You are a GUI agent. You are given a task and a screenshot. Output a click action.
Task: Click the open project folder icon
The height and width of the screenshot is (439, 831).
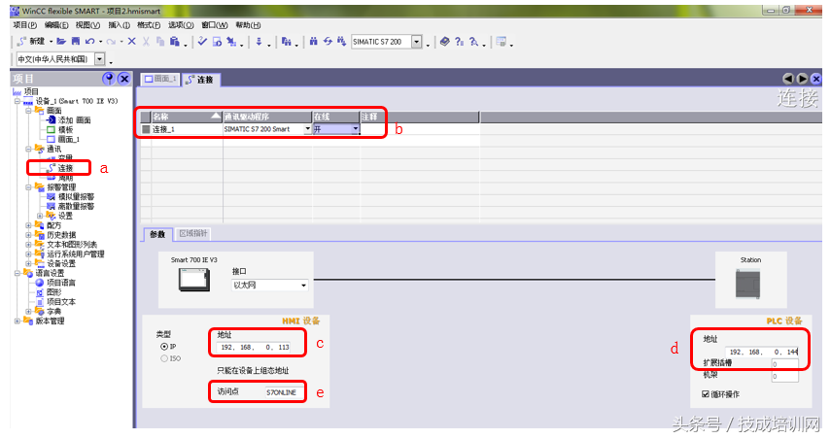click(x=61, y=42)
